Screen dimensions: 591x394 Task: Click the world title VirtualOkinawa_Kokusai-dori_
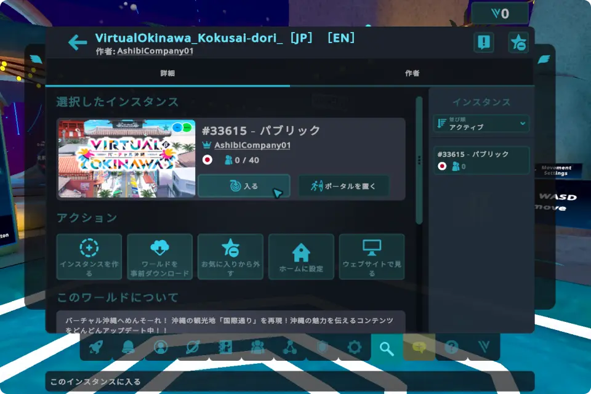[188, 38]
